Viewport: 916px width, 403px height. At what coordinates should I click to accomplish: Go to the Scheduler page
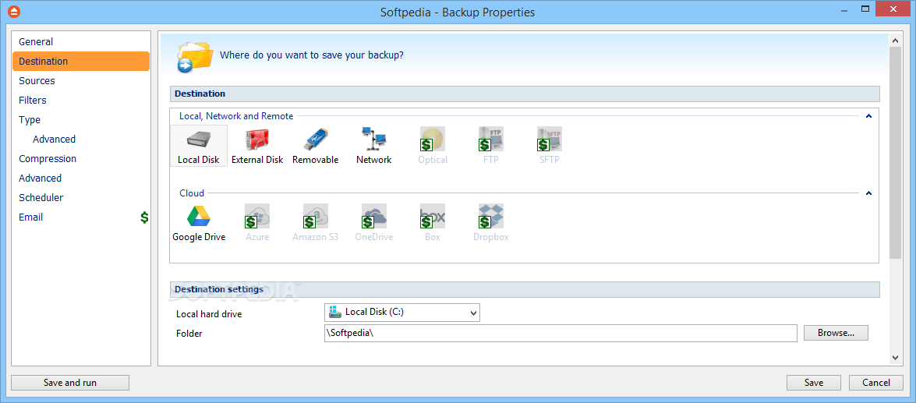(x=81, y=197)
